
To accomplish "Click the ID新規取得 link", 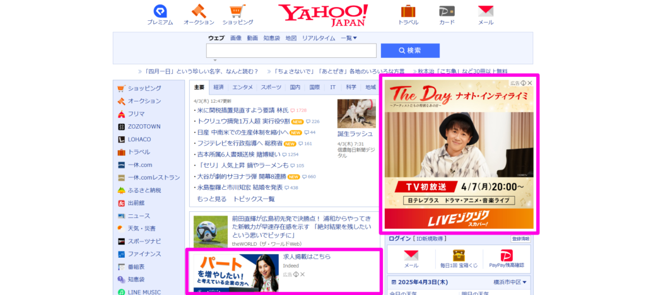I will click(431, 239).
